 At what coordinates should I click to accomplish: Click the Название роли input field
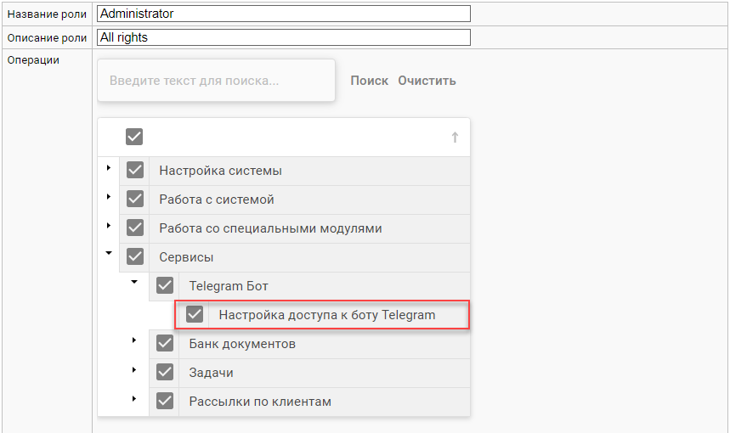(x=283, y=14)
